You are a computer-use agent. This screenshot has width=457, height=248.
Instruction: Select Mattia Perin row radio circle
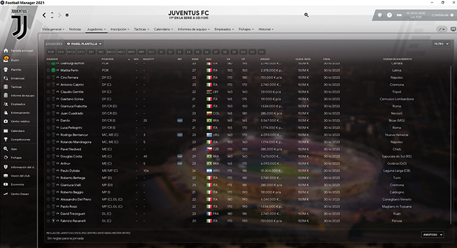coord(48,71)
